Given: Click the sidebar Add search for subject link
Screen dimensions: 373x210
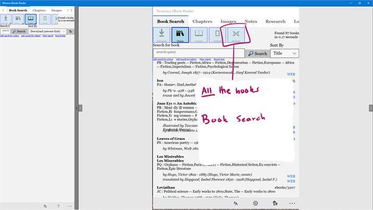Looking at the screenshot, I should click(x=31, y=36).
